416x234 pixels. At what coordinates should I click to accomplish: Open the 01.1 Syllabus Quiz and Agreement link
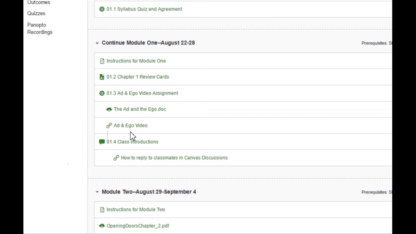click(x=144, y=9)
